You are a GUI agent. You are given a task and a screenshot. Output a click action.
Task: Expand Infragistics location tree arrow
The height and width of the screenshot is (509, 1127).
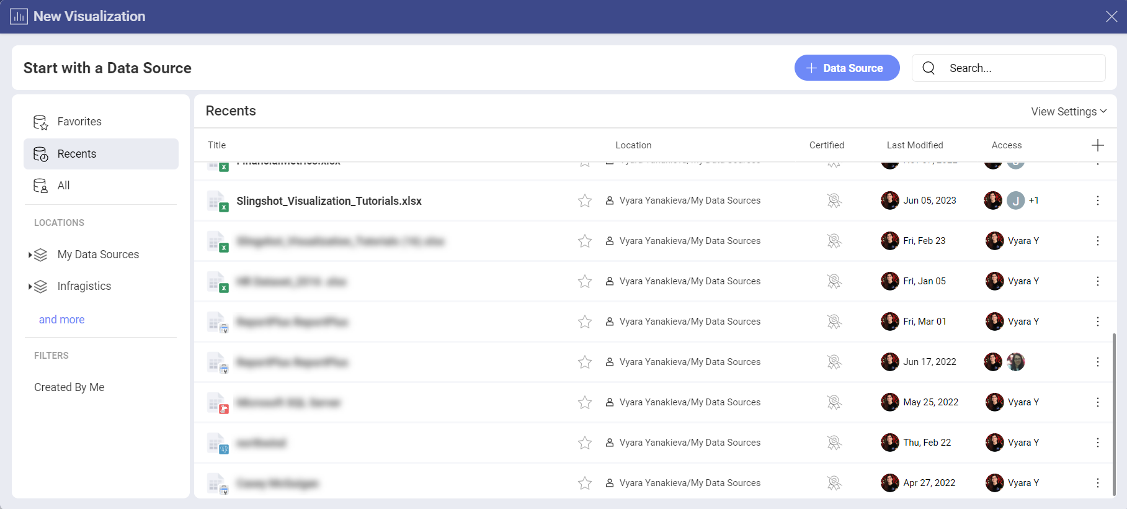point(30,286)
